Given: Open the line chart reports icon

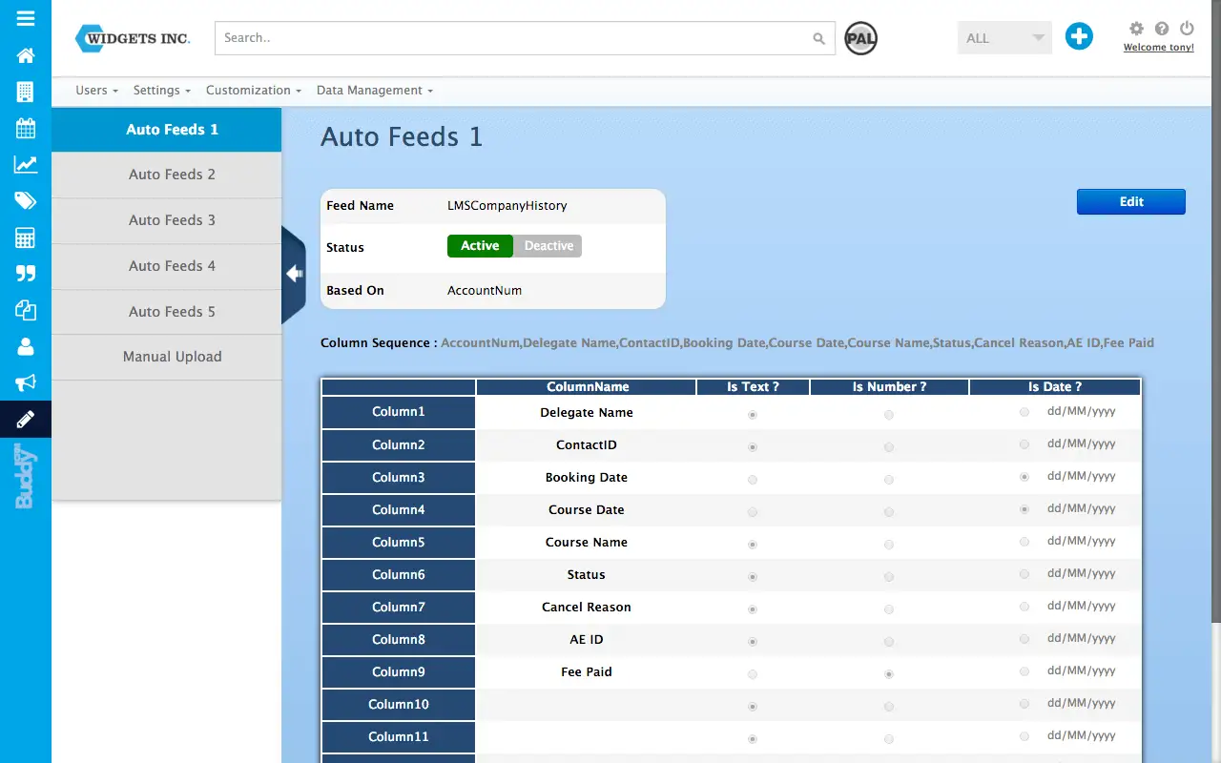Looking at the screenshot, I should tap(26, 164).
